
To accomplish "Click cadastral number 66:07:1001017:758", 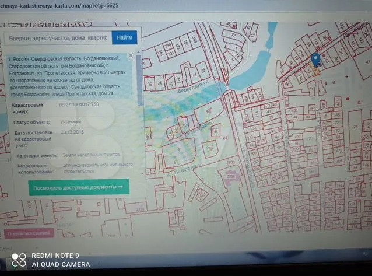I will pos(79,104).
